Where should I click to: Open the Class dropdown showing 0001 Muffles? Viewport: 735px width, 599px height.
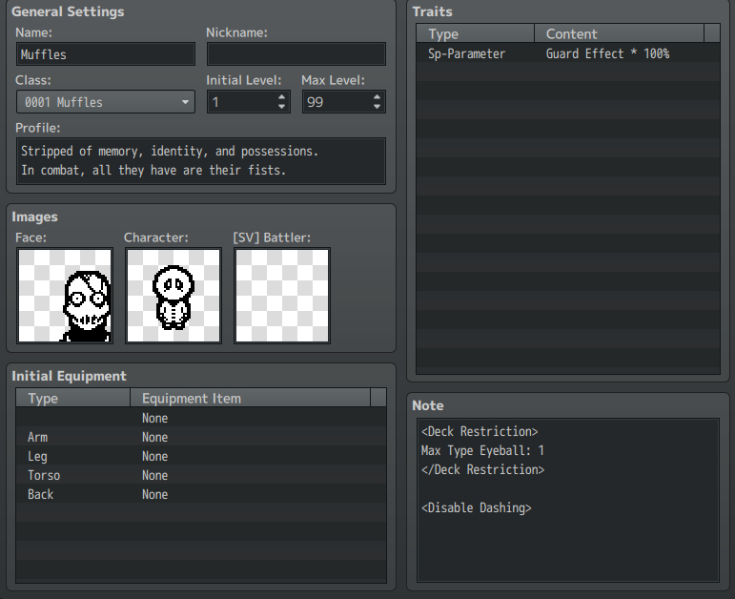105,102
